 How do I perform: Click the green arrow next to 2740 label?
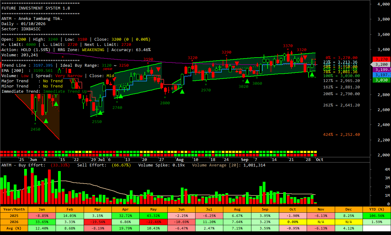coord(121,96)
